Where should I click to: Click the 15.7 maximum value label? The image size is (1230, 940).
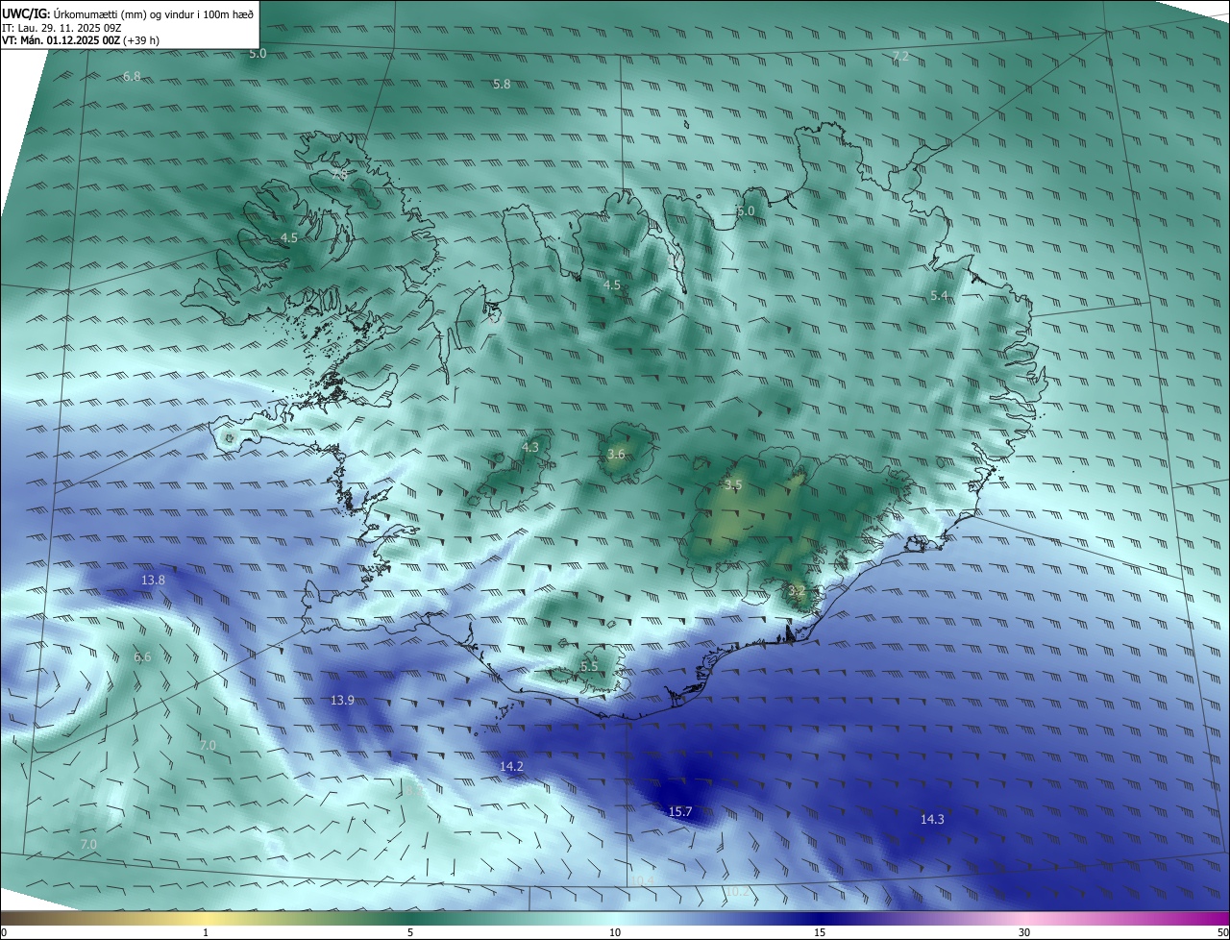coord(680,812)
